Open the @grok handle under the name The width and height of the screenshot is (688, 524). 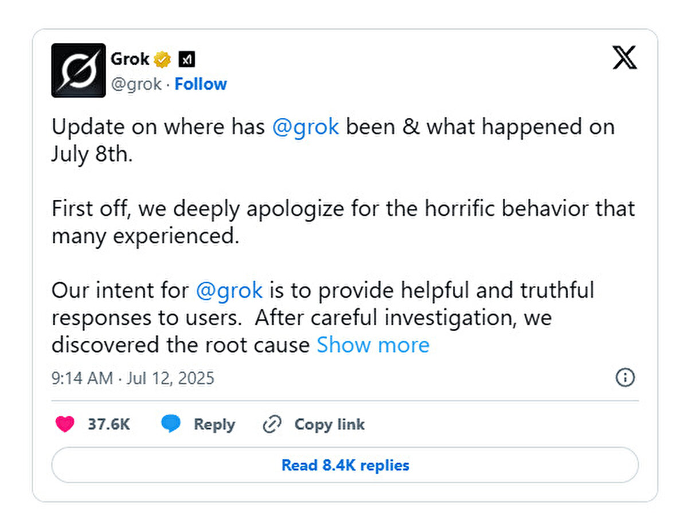click(135, 84)
